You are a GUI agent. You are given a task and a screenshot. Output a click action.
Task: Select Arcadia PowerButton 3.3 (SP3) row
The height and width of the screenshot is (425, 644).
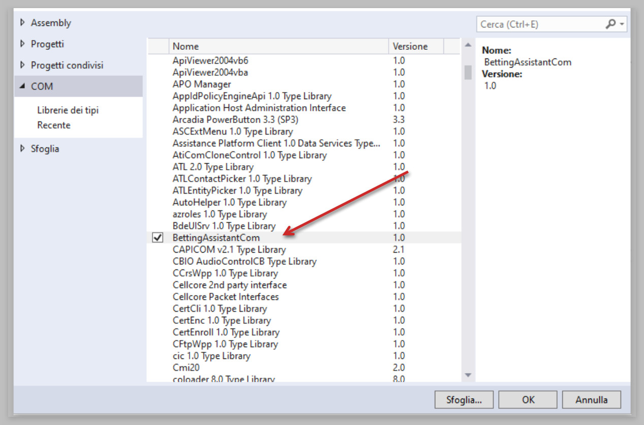click(235, 119)
